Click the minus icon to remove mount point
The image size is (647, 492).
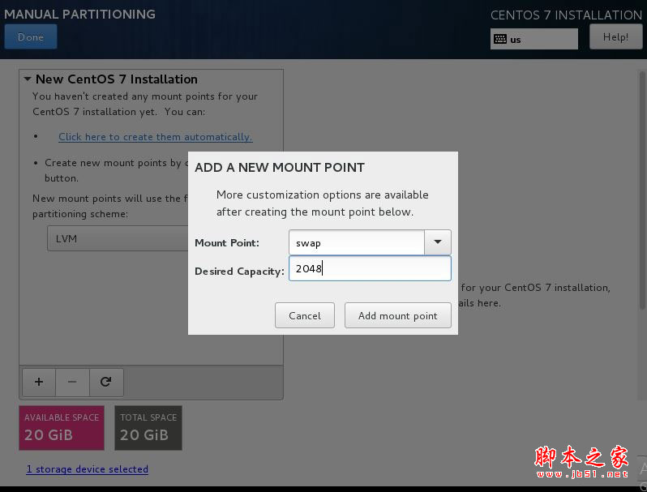(72, 382)
